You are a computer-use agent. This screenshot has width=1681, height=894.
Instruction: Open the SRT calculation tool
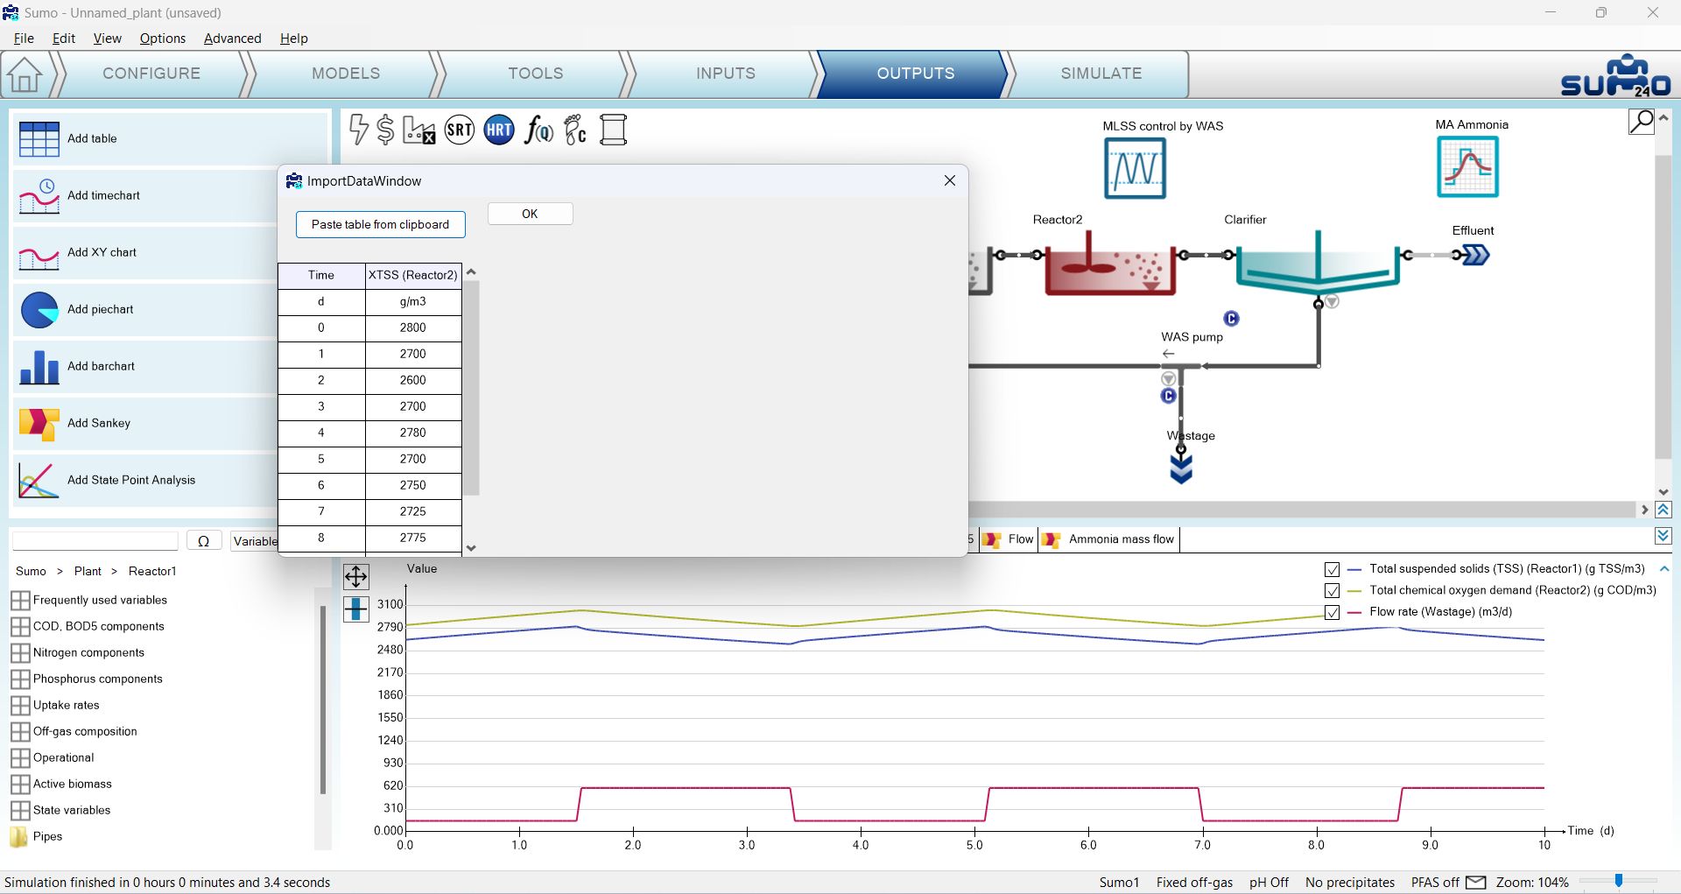coord(459,130)
